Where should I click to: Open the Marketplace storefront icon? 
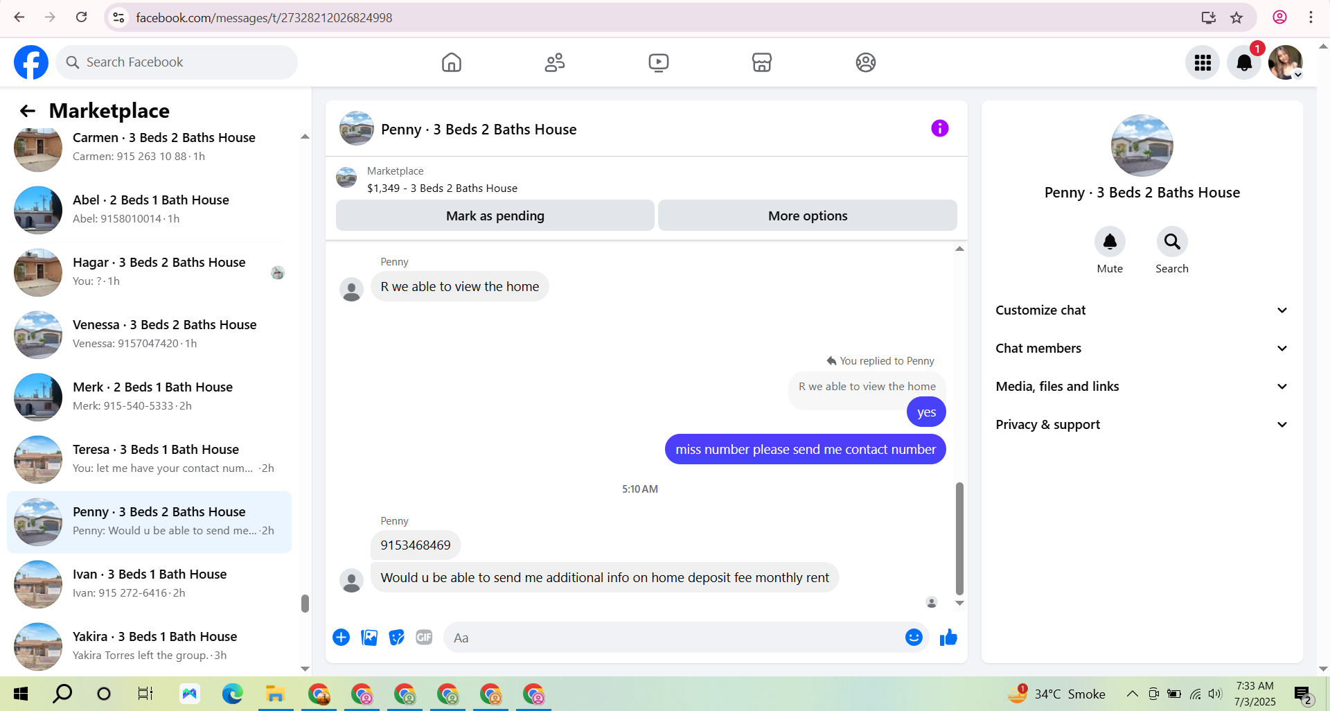pos(762,62)
